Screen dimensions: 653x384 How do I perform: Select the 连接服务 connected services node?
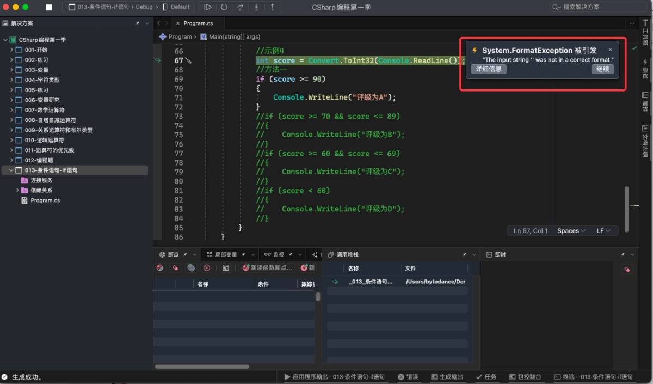[x=41, y=180]
